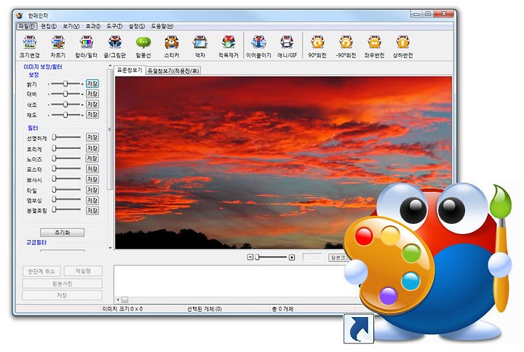Open the 편집(E) menu
The image size is (524, 352).
[x=49, y=26]
